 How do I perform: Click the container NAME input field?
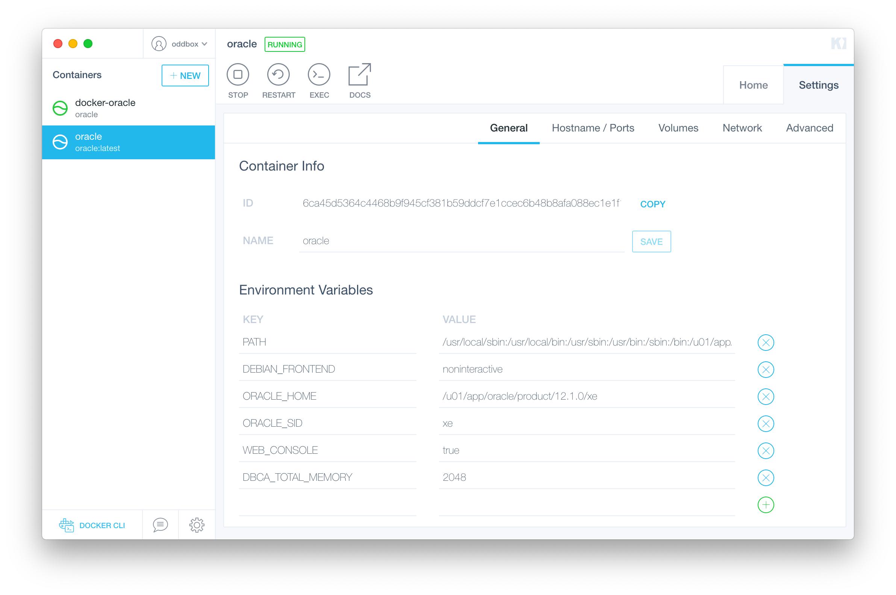[x=461, y=241]
